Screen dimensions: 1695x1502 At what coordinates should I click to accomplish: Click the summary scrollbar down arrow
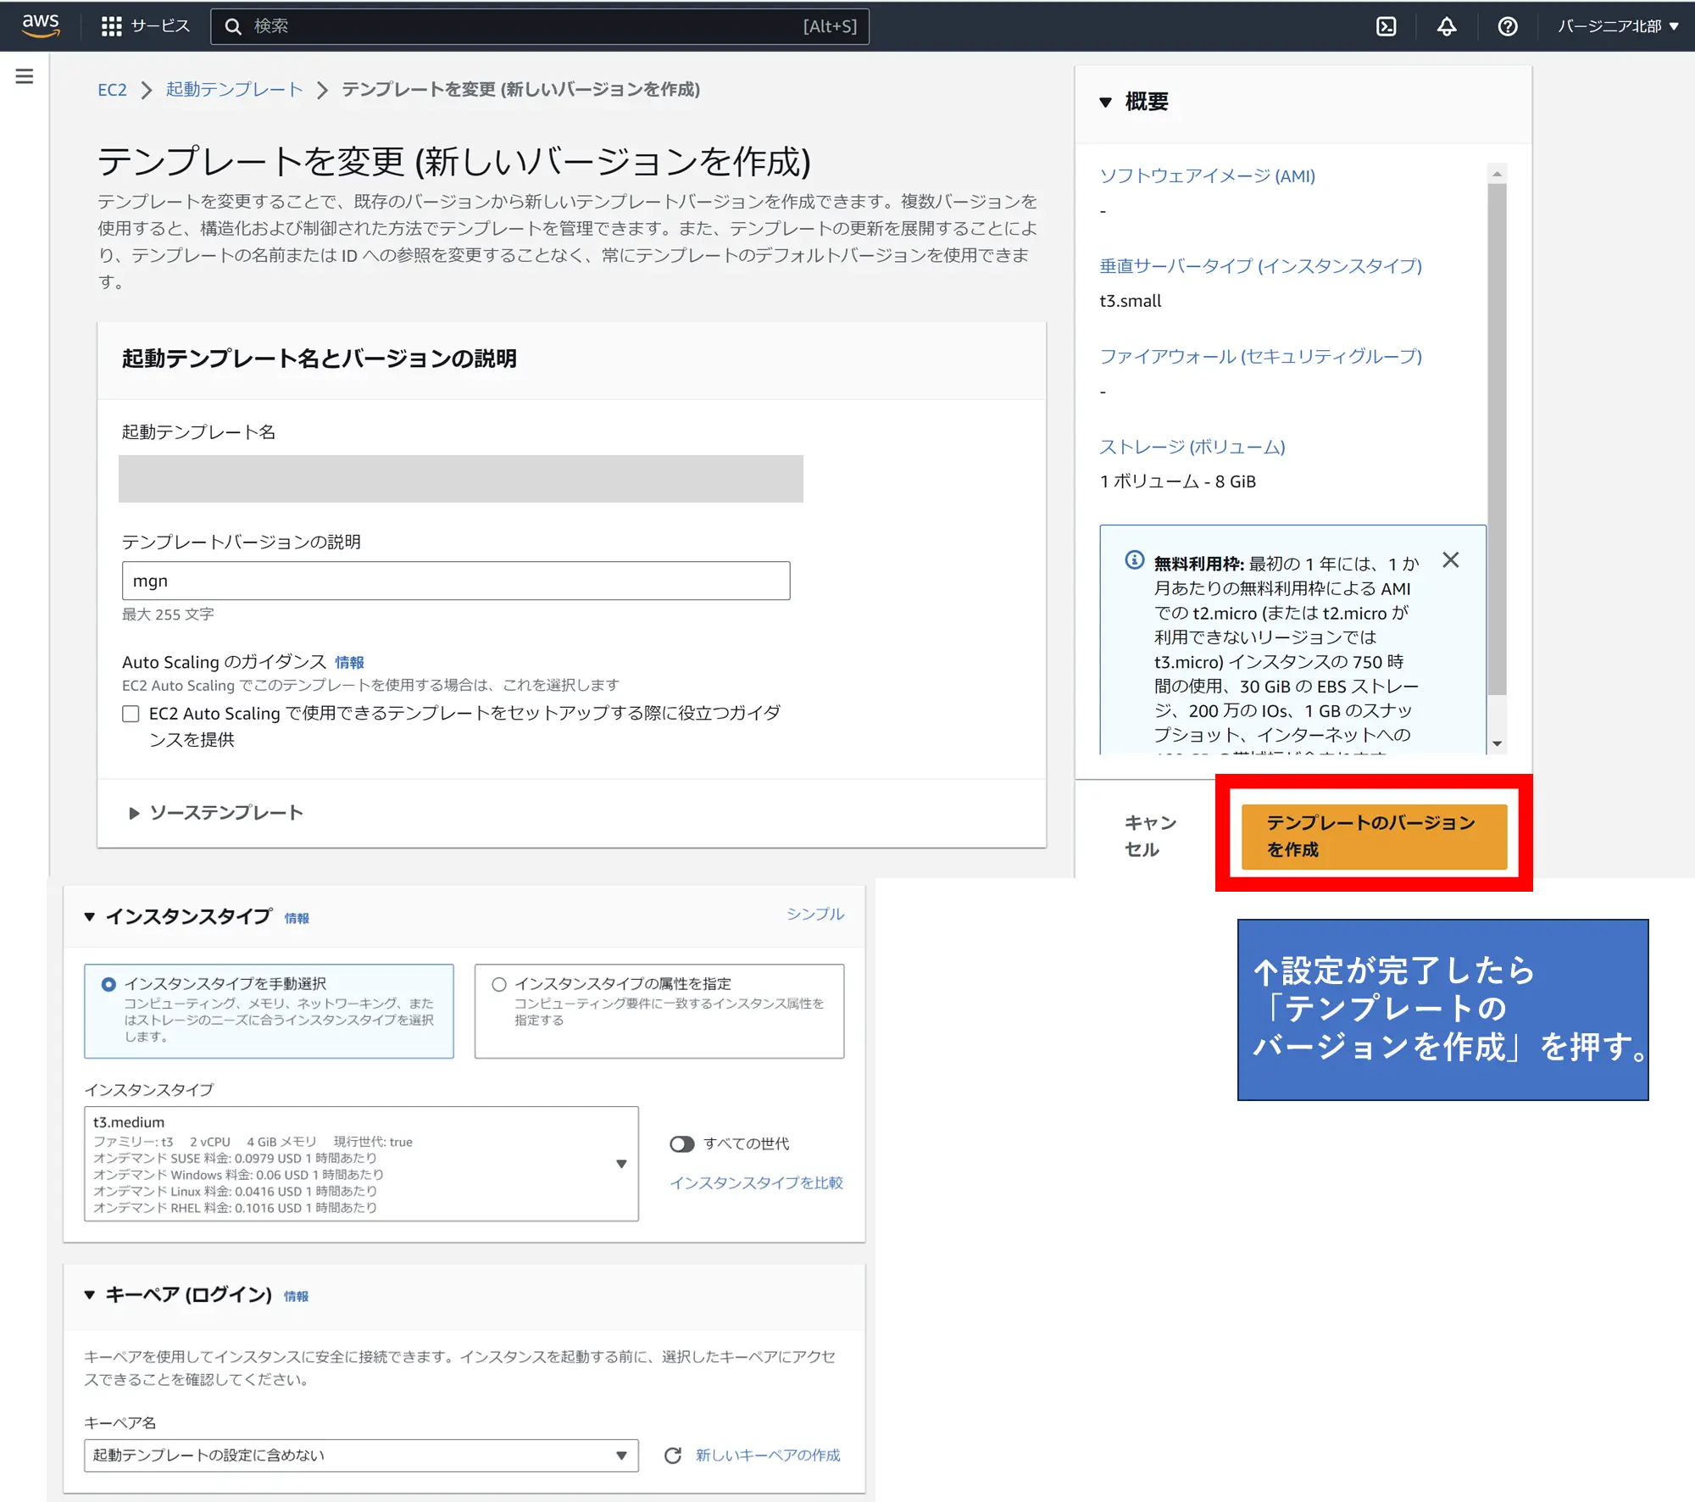pyautogui.click(x=1497, y=743)
